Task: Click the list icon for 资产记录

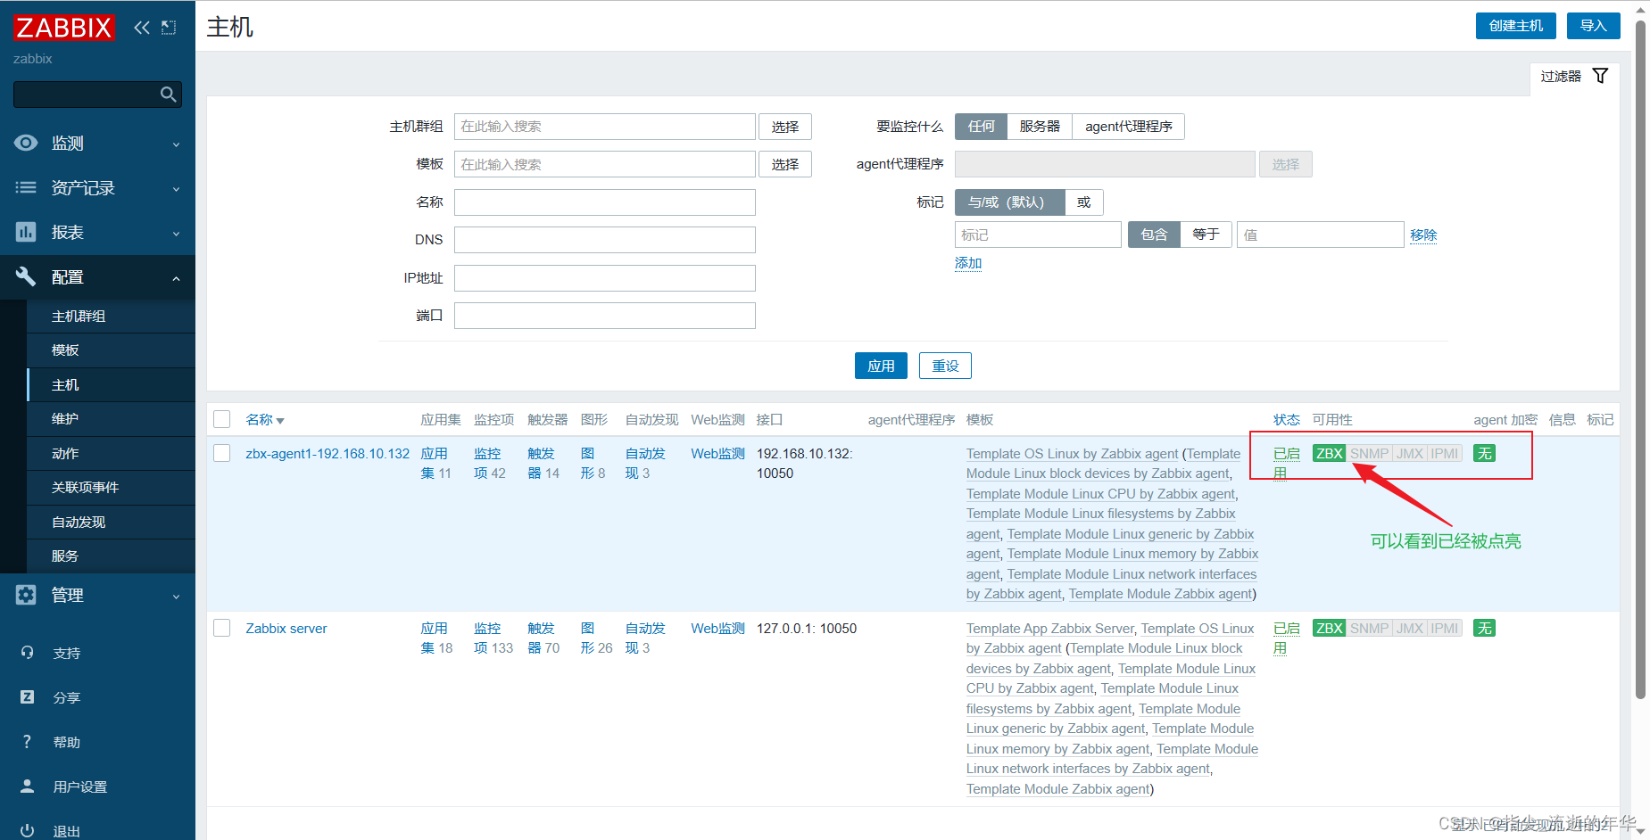Action: (26, 187)
